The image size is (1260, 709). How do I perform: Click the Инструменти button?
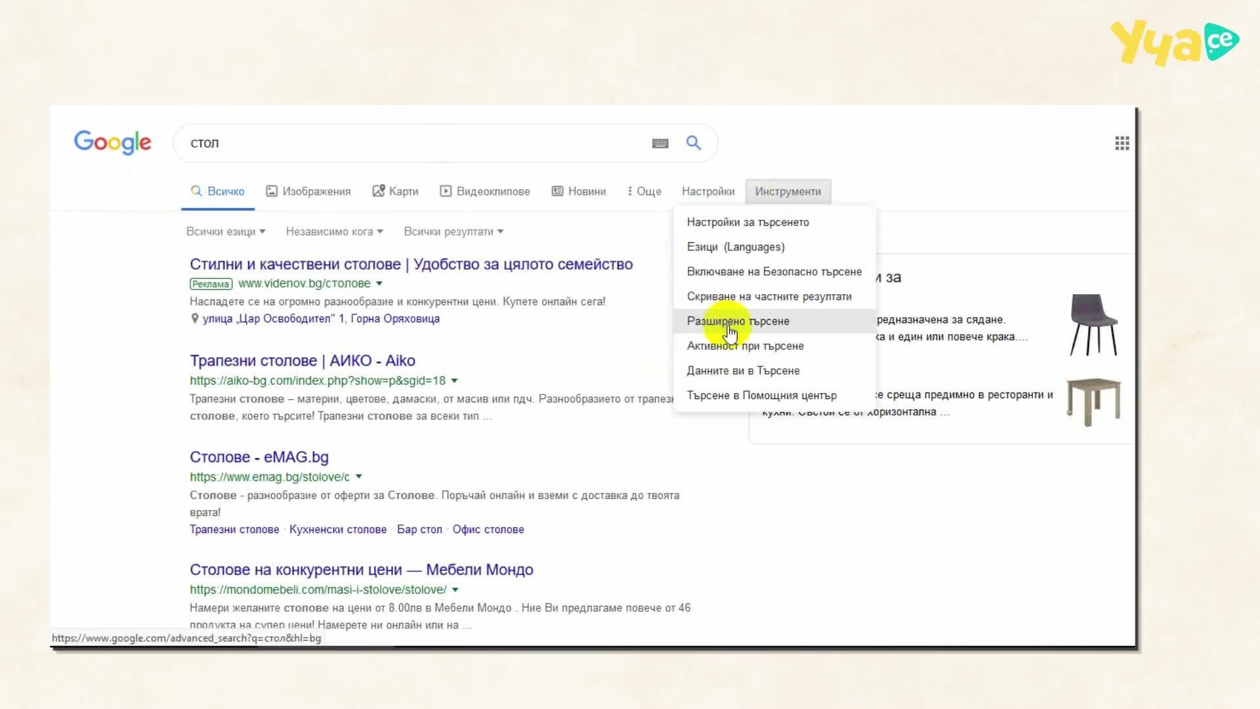(x=788, y=191)
